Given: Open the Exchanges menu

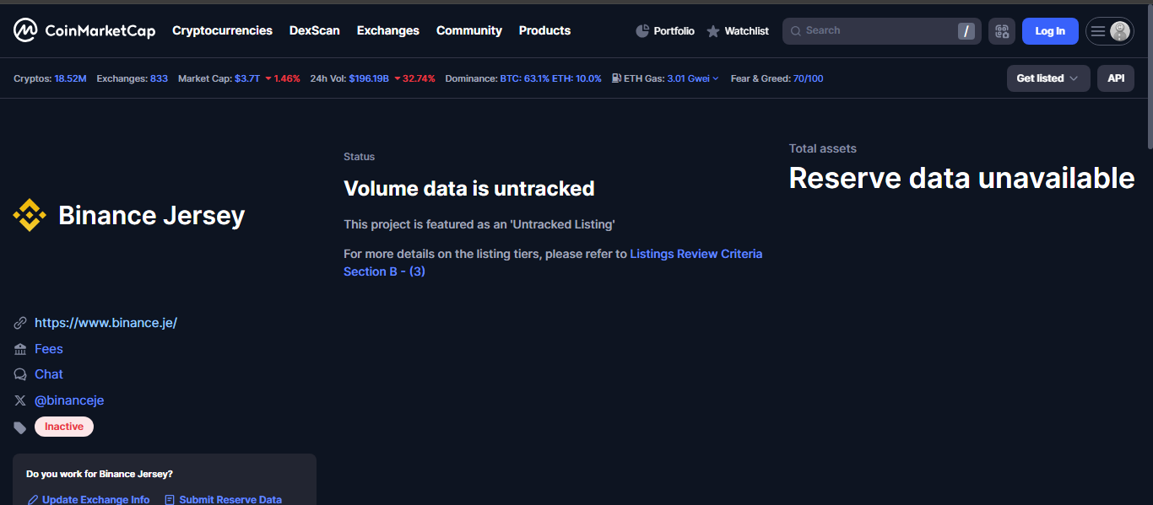Looking at the screenshot, I should (x=387, y=30).
